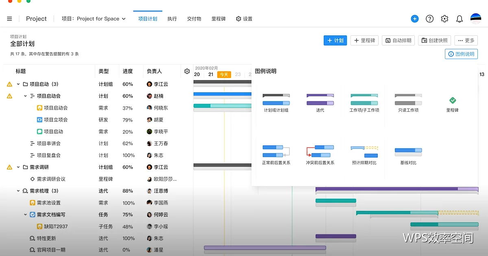Click avatar of 李江云 in 项目启动 row
This screenshot has width=488, height=256.
[150, 84]
